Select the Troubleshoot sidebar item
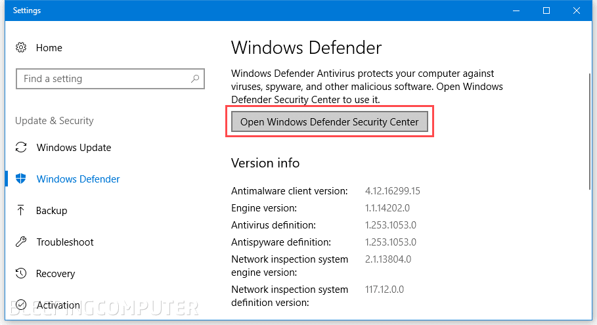This screenshot has width=597, height=325. tap(65, 242)
